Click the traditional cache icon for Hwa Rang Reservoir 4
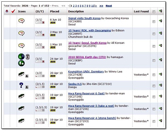Viewport: 167px width, 130px height. coord(21,121)
